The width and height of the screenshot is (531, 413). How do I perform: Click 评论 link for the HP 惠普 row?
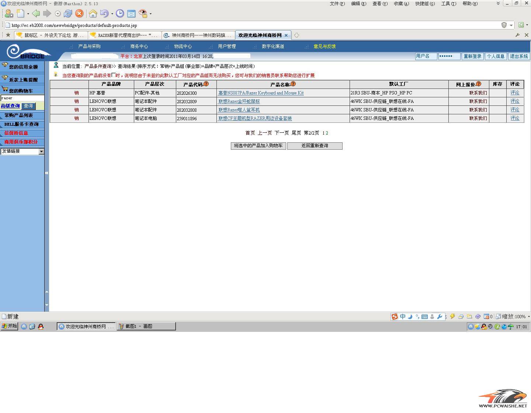tap(515, 93)
